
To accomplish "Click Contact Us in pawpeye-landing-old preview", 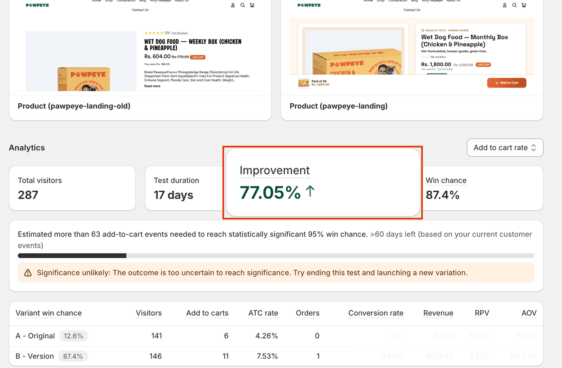I will coord(140,10).
